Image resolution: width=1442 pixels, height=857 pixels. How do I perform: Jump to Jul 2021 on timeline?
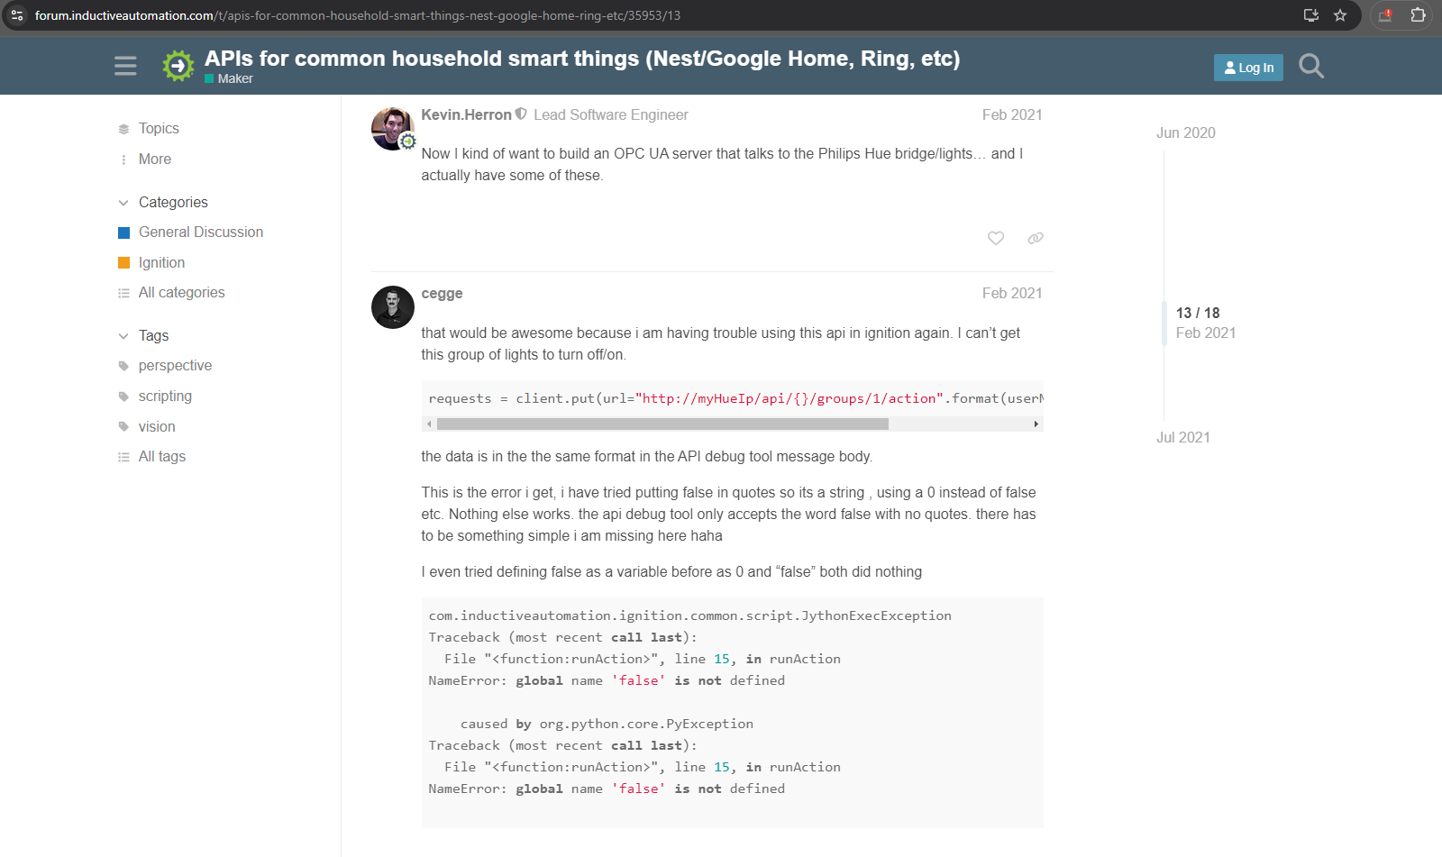pos(1183,437)
